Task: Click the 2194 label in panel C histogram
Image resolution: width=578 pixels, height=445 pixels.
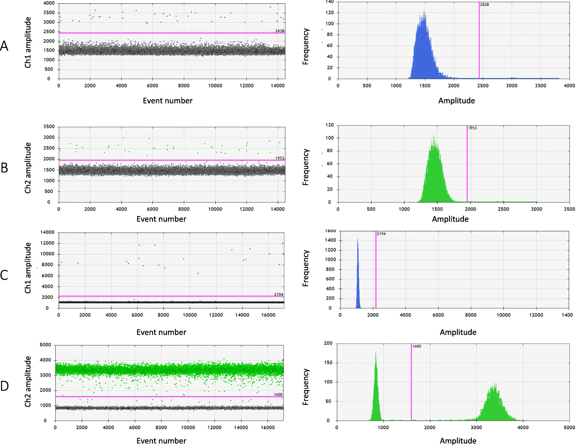Action: [x=381, y=234]
